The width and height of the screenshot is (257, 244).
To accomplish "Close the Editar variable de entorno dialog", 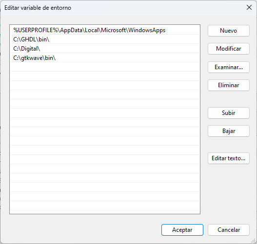I will (249, 7).
